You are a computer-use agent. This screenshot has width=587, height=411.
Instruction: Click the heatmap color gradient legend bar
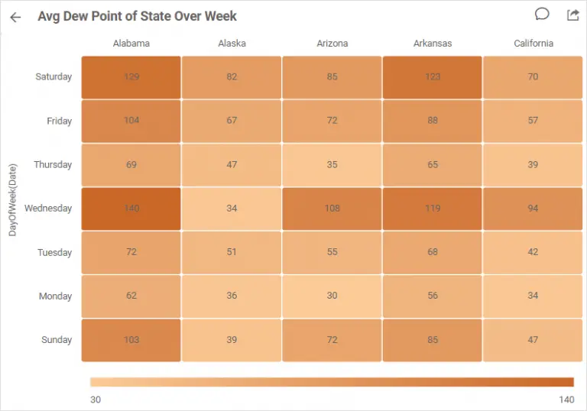[332, 382]
